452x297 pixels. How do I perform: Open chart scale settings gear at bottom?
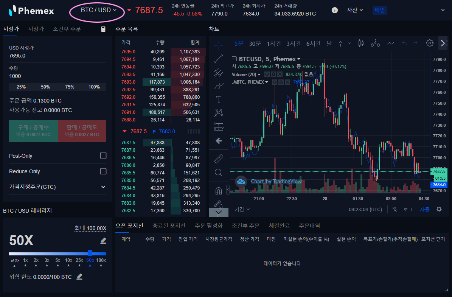click(439, 209)
